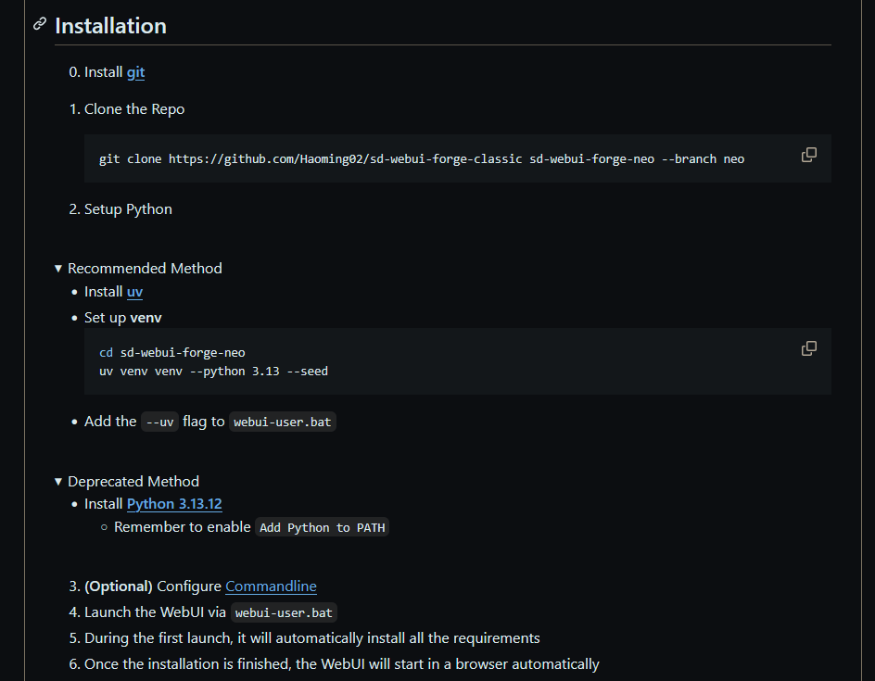The image size is (875, 681).
Task: Click the git clone command text
Action: (x=422, y=159)
